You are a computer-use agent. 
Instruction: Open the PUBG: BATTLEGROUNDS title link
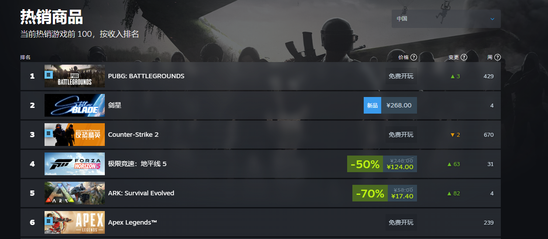tap(146, 76)
